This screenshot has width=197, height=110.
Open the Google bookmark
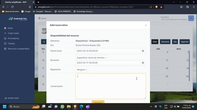tap(26, 12)
